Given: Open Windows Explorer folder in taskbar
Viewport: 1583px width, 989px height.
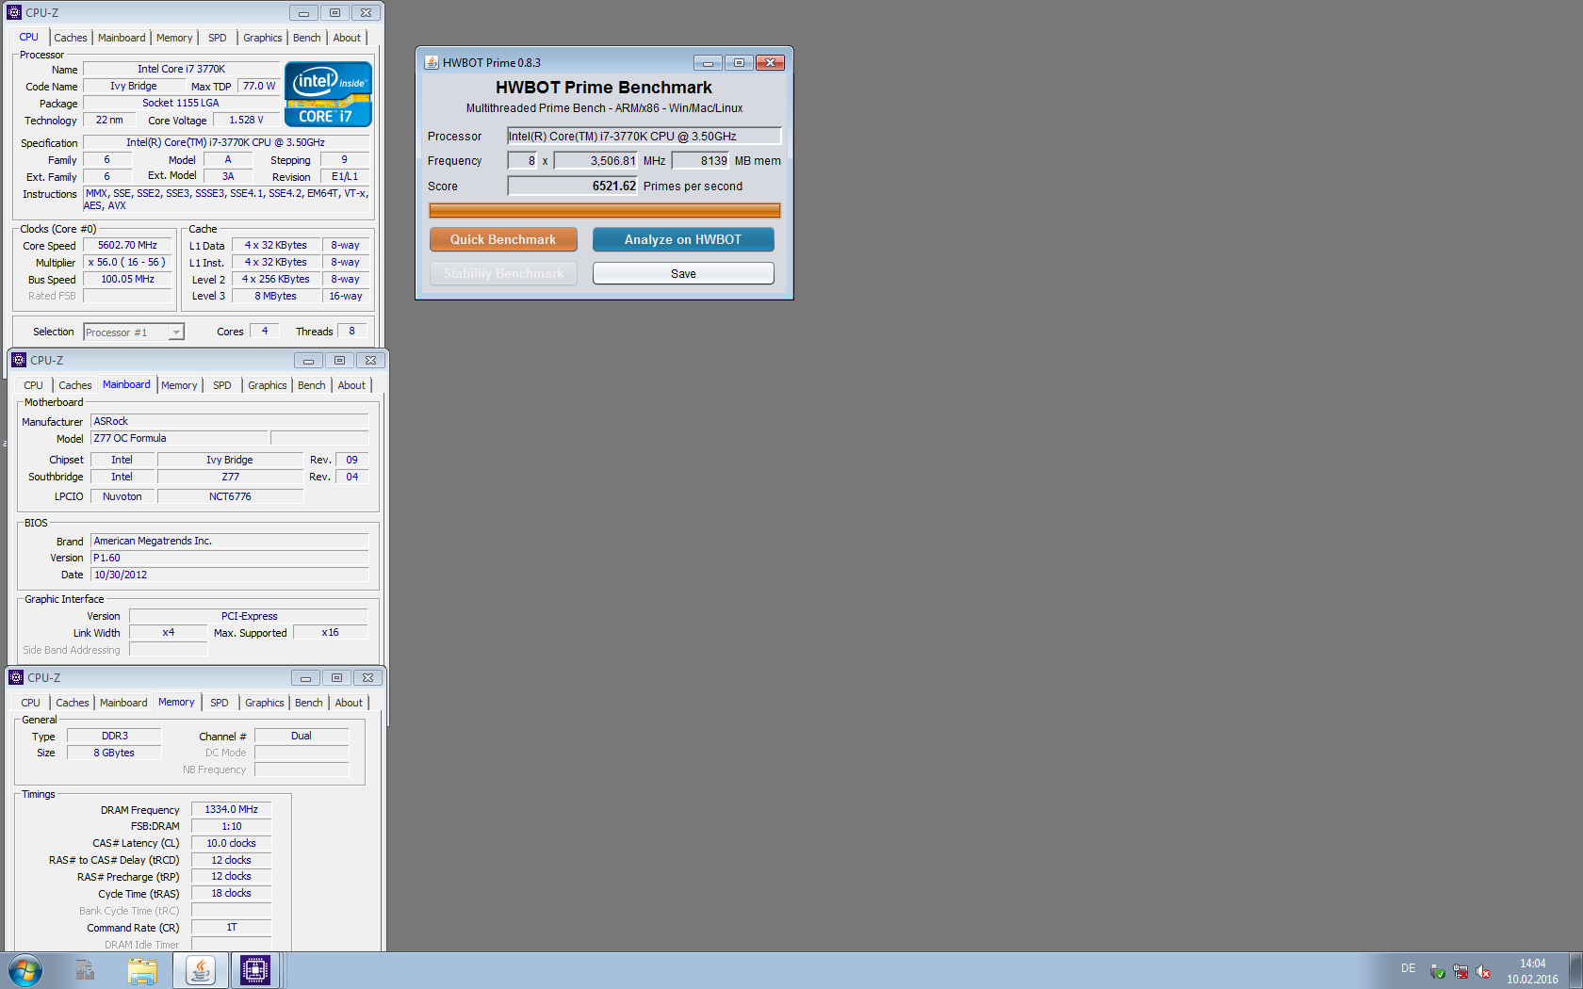Looking at the screenshot, I should (x=142, y=970).
